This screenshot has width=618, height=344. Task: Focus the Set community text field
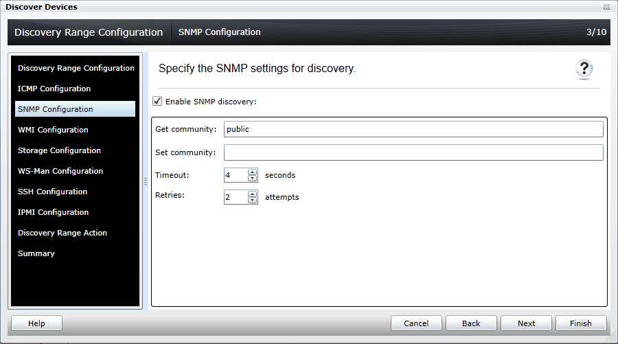coord(413,152)
